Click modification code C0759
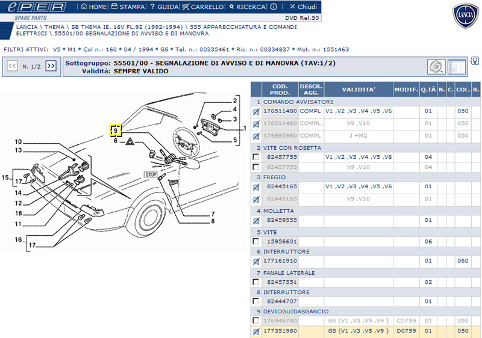The width and height of the screenshot is (482, 338). point(406,321)
